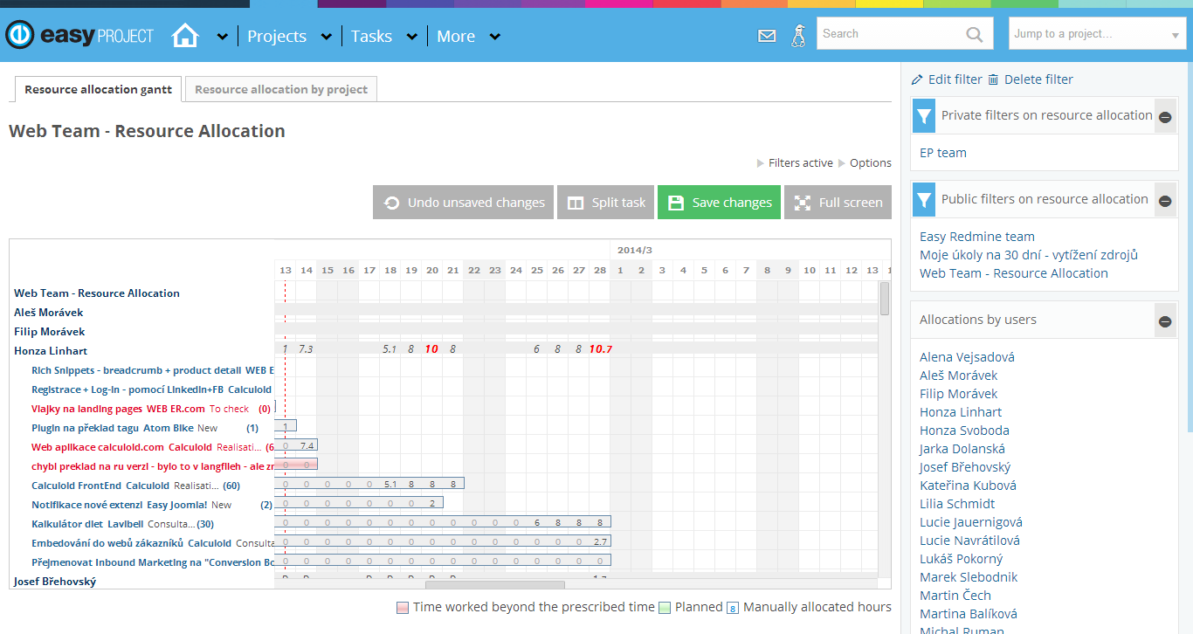The width and height of the screenshot is (1193, 634).
Task: Click the trash icon beside Delete filter
Action: pyautogui.click(x=993, y=79)
